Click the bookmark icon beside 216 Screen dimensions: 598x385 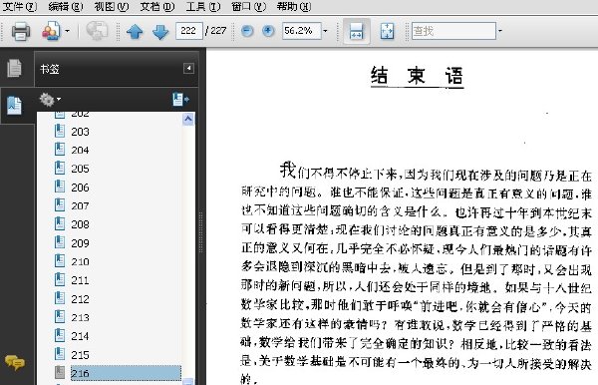pyautogui.click(x=60, y=373)
